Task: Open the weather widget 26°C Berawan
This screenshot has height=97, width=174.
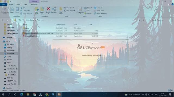Action: click(133, 95)
